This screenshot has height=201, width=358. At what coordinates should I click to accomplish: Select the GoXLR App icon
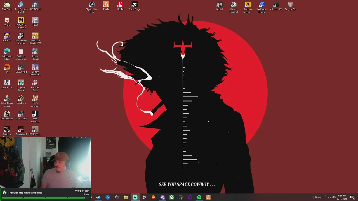[21, 69]
